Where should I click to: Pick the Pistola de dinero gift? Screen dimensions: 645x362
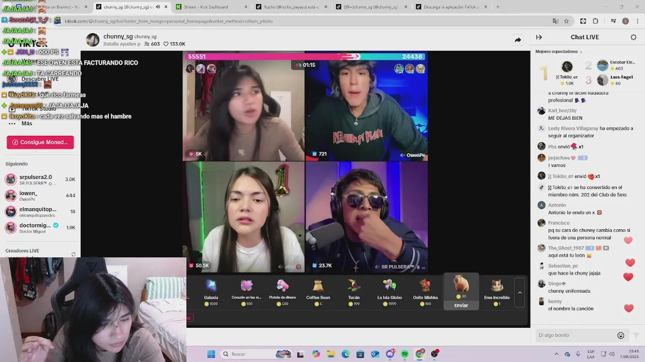pyautogui.click(x=282, y=293)
